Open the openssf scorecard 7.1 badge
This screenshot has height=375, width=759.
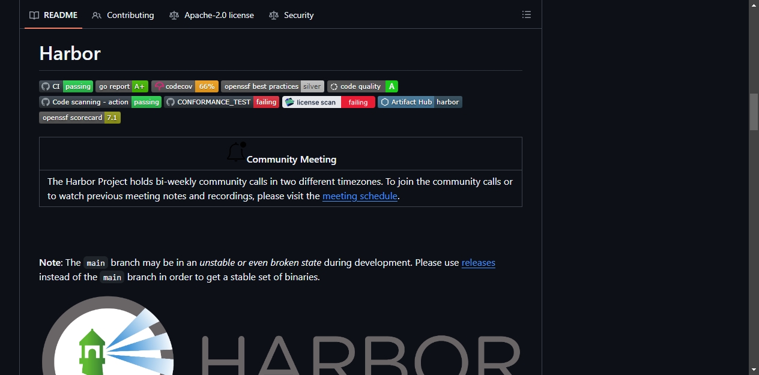[x=80, y=118]
